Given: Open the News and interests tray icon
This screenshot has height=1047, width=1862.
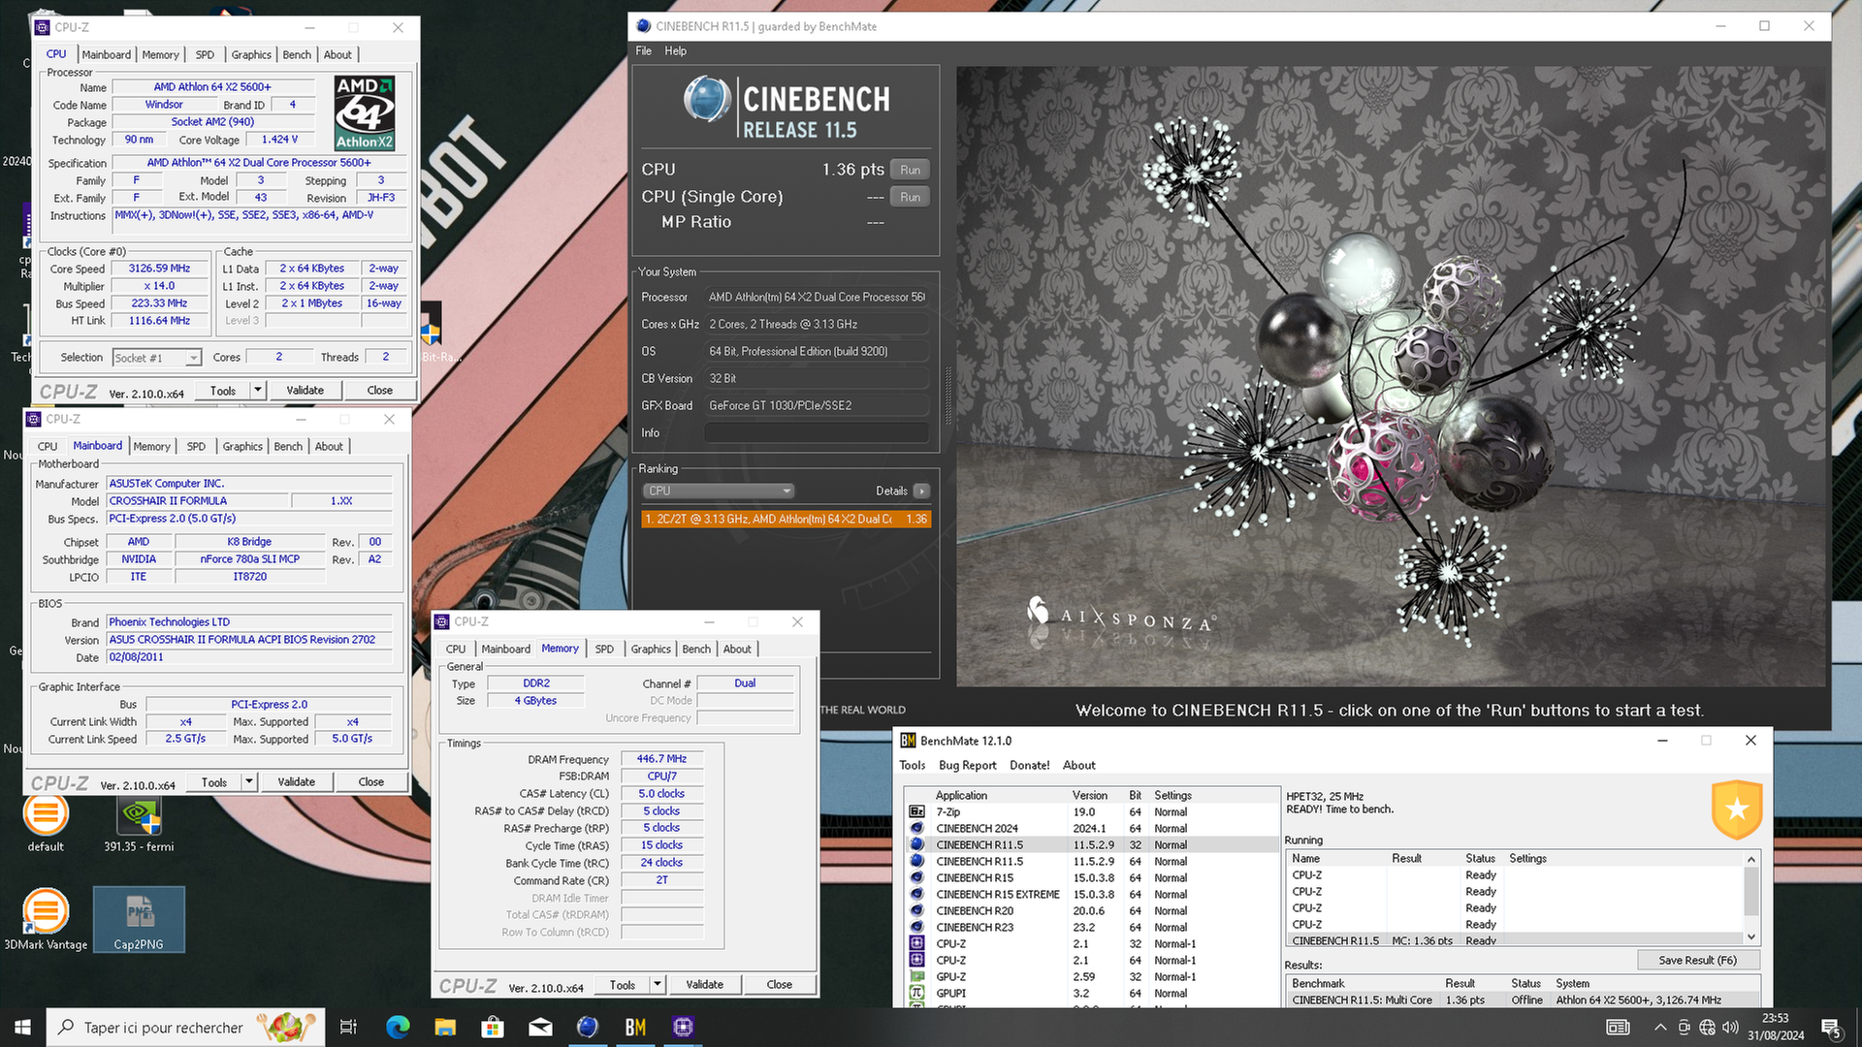Looking at the screenshot, I should pos(1618,1027).
